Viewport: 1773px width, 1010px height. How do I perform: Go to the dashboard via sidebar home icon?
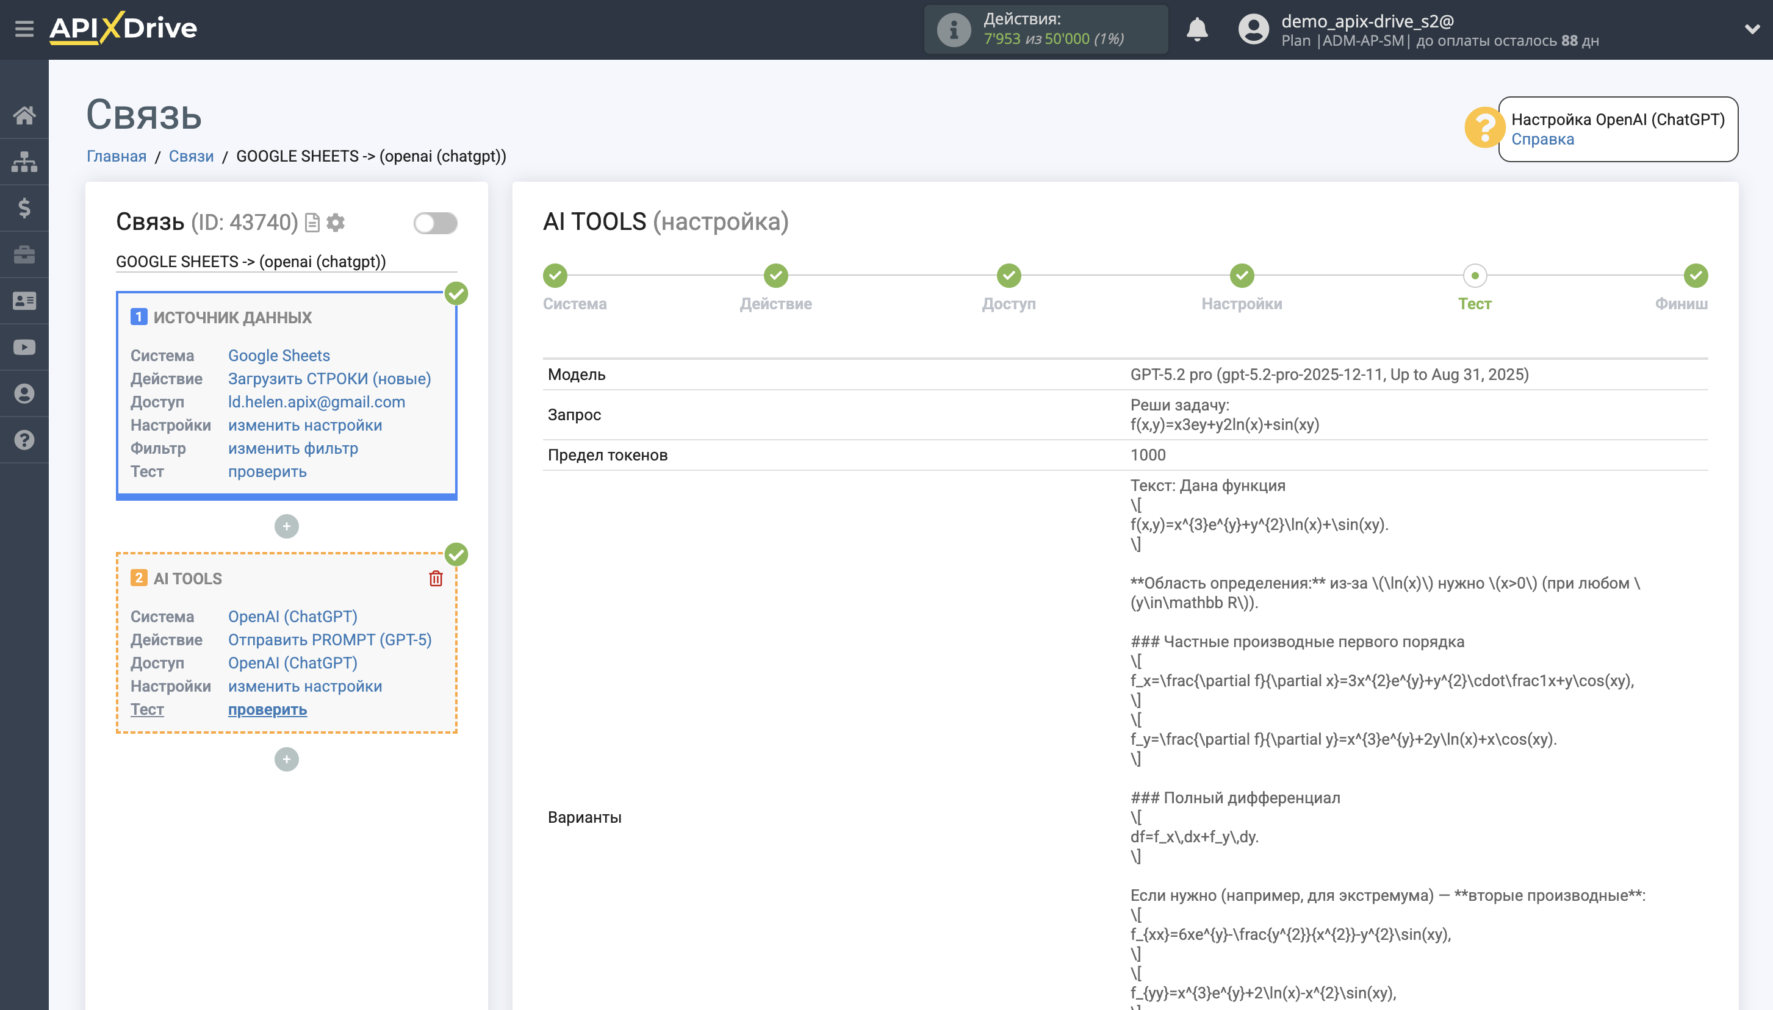coord(25,115)
